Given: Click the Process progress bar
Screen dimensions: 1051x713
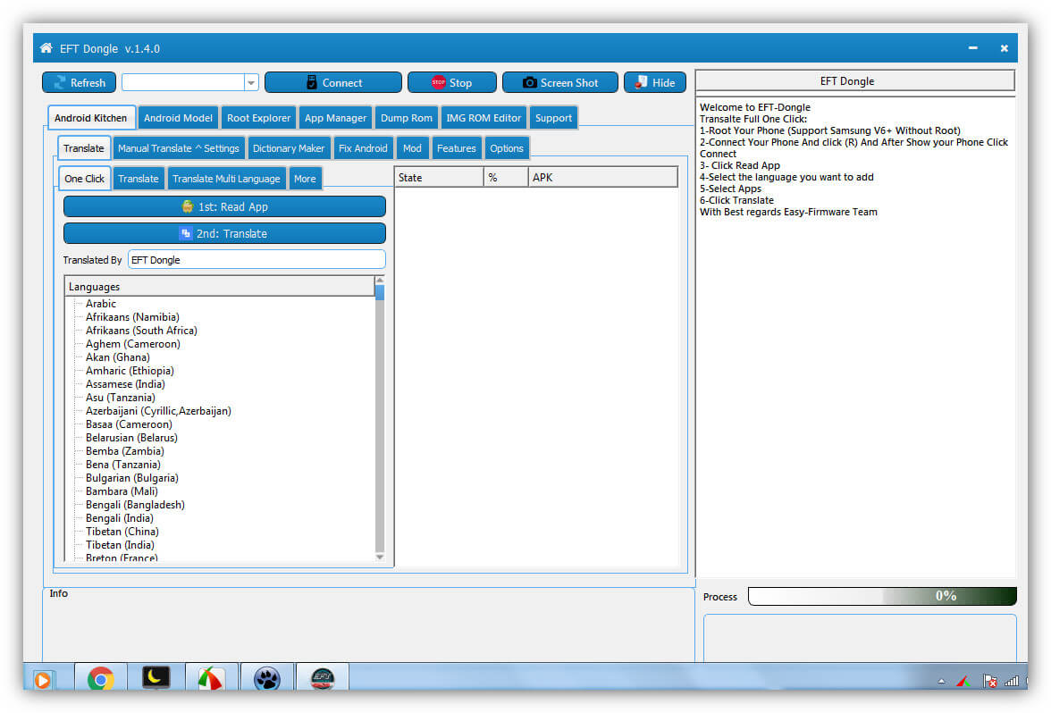Looking at the screenshot, I should click(x=882, y=596).
